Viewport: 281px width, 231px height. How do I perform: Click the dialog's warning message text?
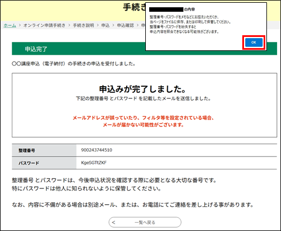[190, 24]
